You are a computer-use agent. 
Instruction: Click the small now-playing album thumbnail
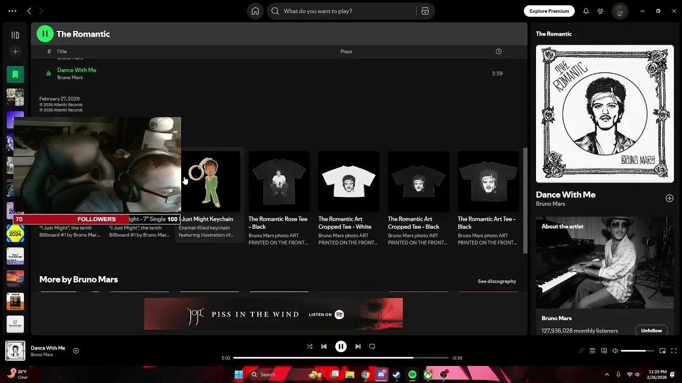pos(15,351)
